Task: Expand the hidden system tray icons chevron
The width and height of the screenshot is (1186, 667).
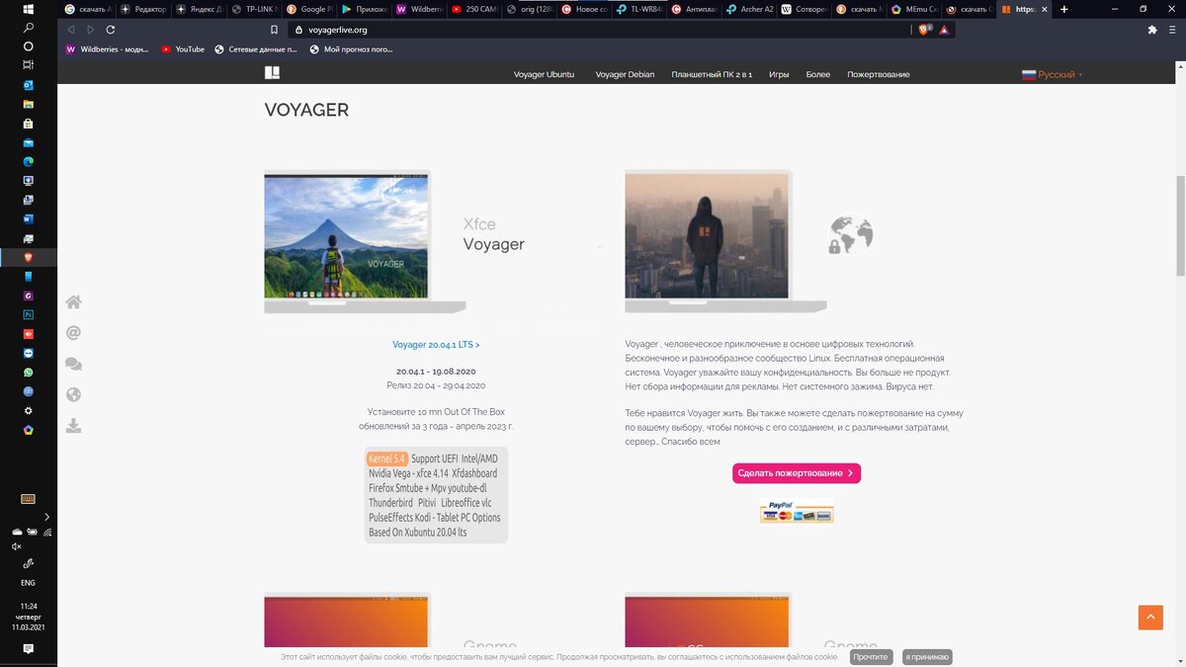Action: pos(46,516)
